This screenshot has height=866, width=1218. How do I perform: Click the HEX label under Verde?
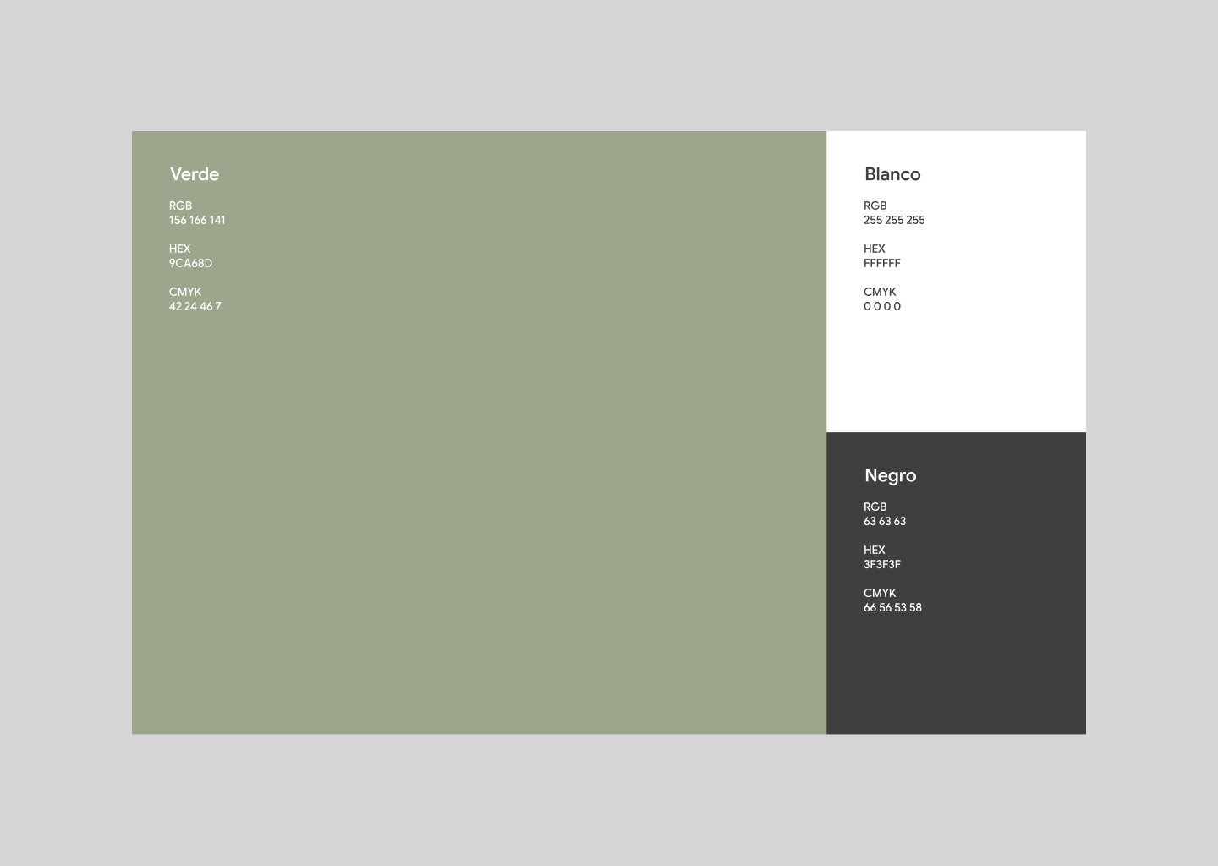point(179,249)
